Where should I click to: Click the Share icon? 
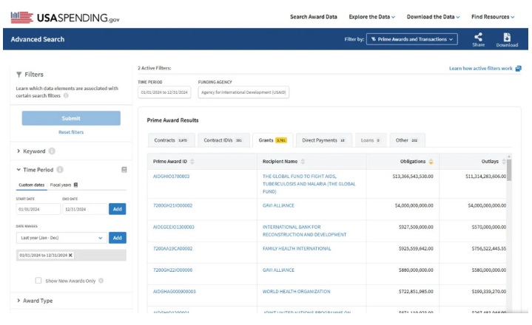coord(479,37)
